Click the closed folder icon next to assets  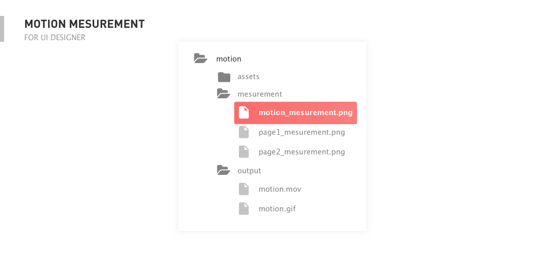[x=224, y=77]
